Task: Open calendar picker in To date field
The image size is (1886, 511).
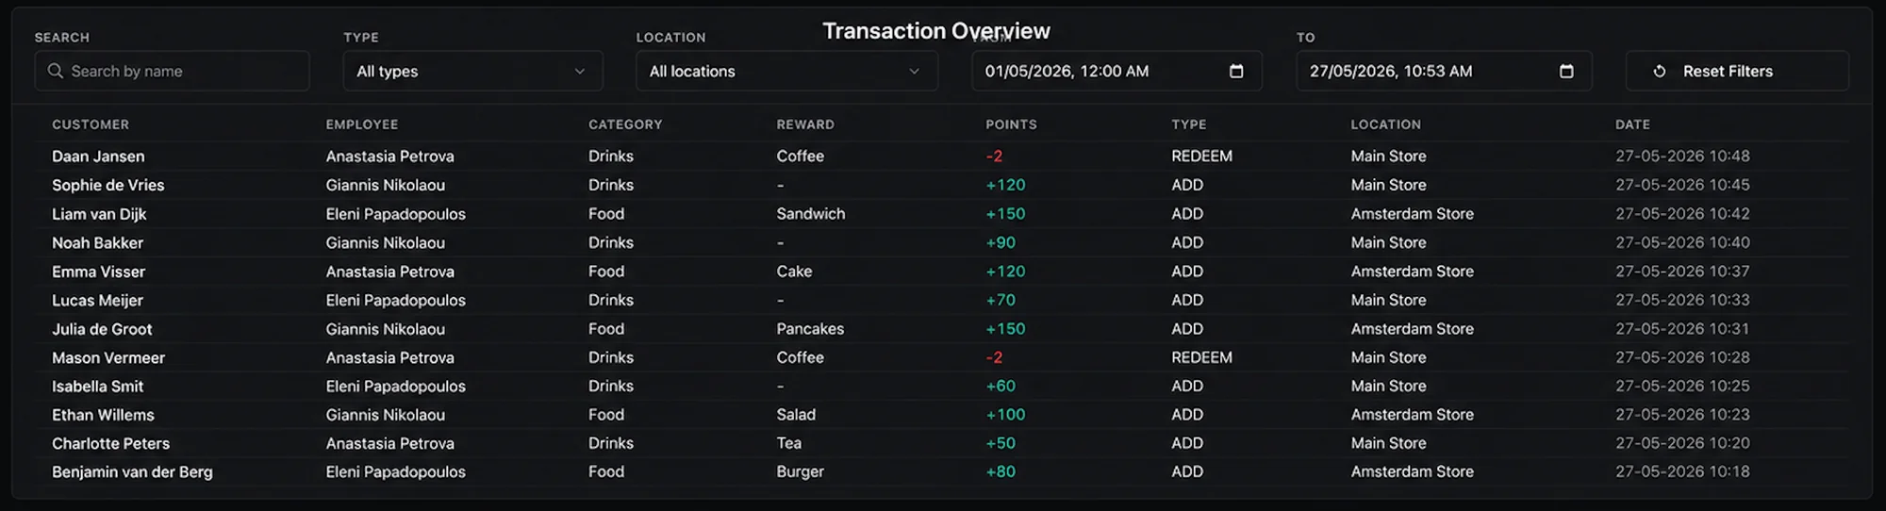Action: point(1566,71)
